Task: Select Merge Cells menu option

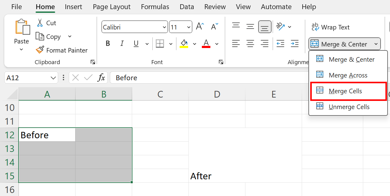Action: point(348,91)
